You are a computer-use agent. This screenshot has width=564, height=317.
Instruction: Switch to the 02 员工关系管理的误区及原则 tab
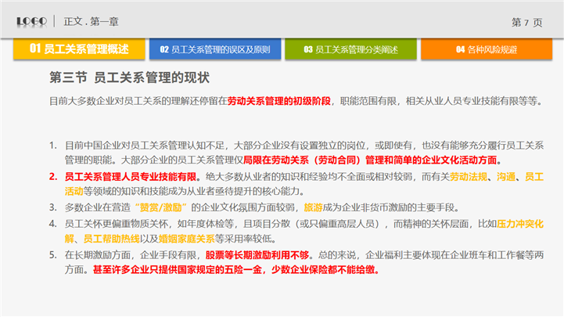(x=215, y=49)
